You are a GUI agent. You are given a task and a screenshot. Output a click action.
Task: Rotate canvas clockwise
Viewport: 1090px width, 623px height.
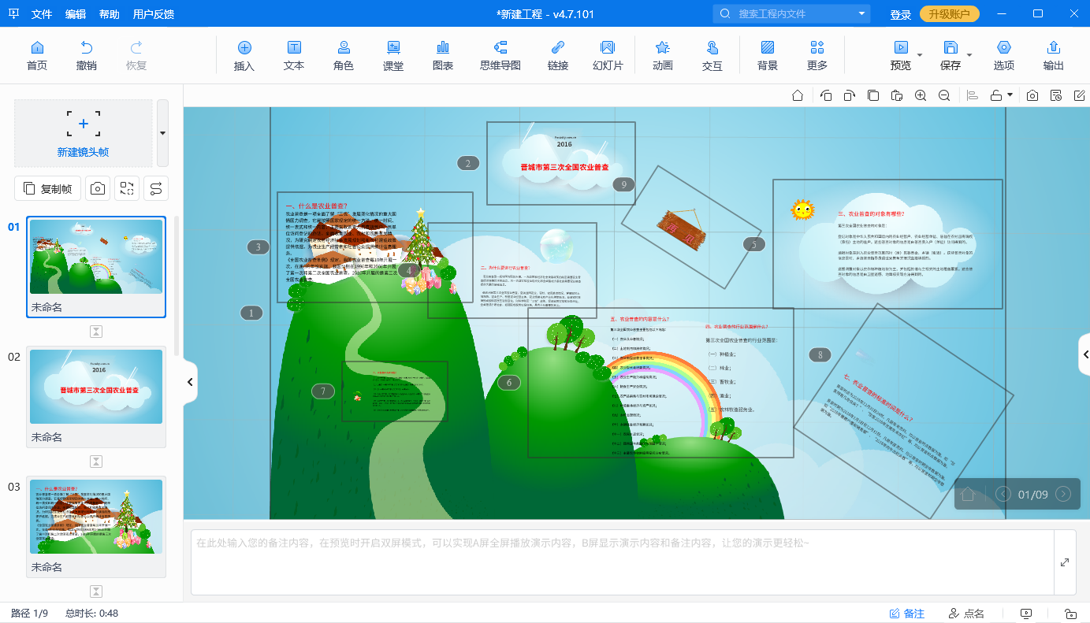[850, 95]
